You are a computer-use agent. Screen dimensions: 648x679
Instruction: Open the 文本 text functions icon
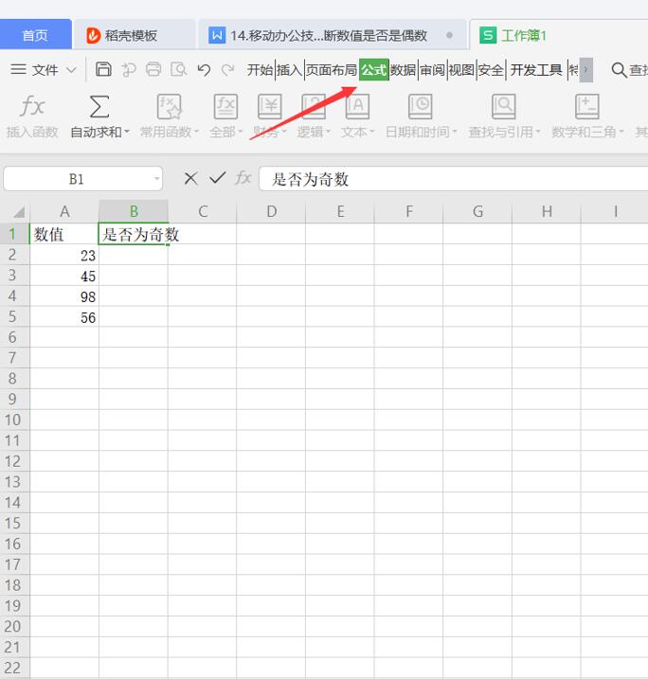pyautogui.click(x=357, y=106)
